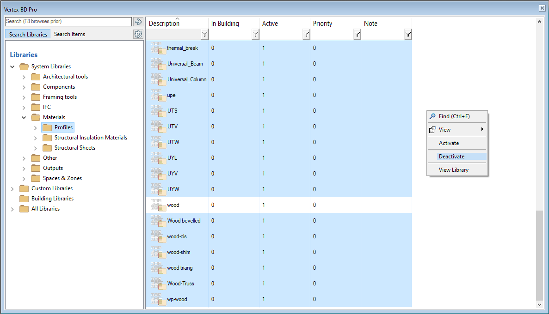The image size is (549, 314).
Task: Open the Priority column filter funnel
Action: 357,34
